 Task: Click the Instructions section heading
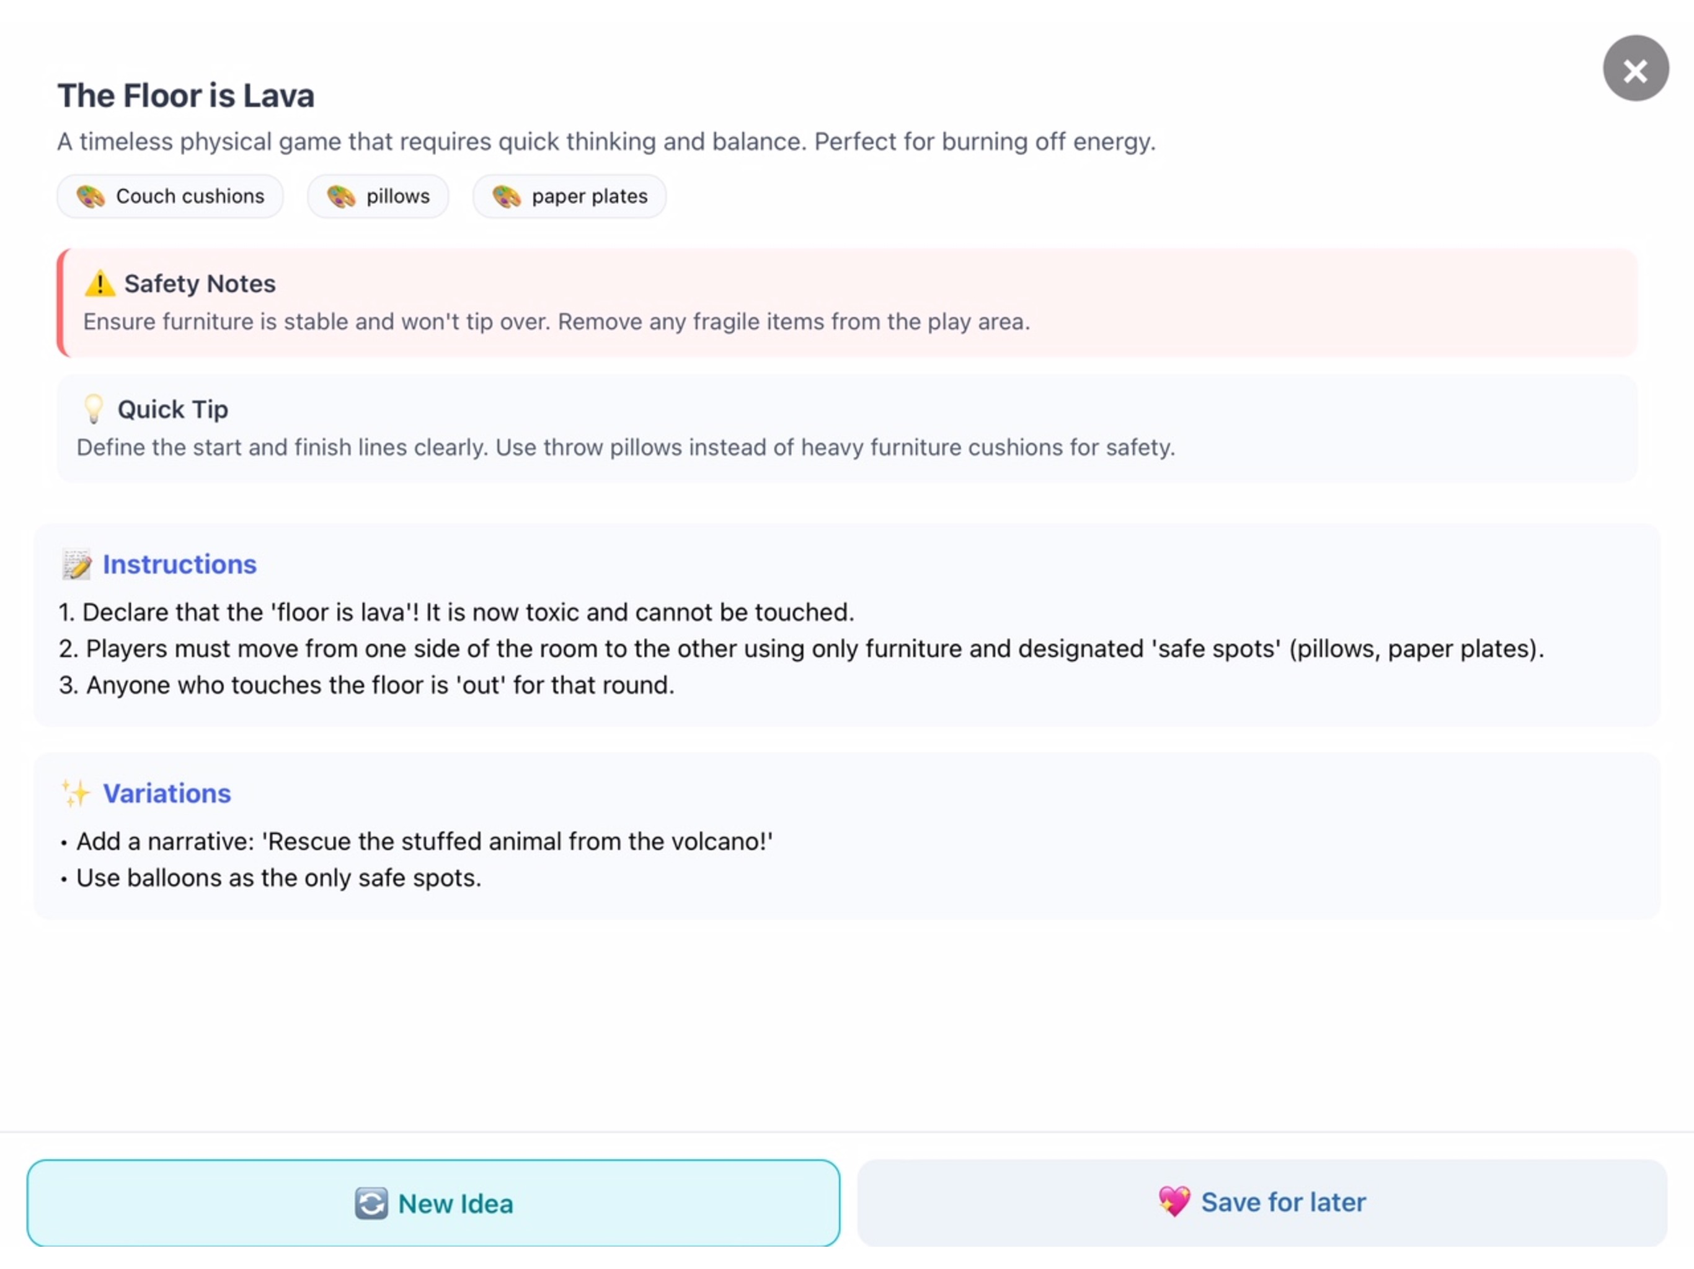point(180,564)
